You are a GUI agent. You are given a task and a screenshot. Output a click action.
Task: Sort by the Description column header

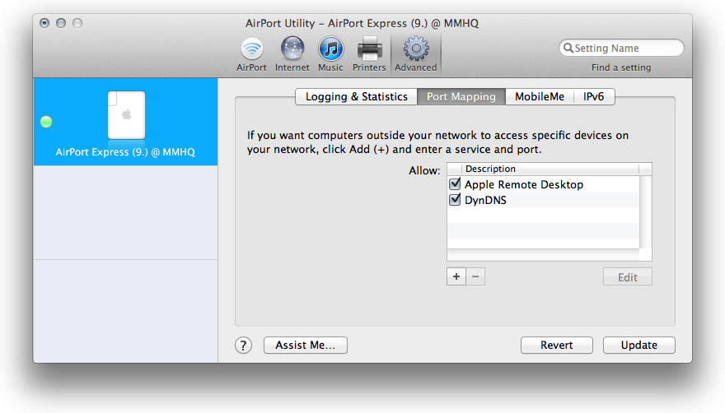[550, 169]
